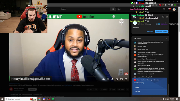Bookmark this page with the star icon
The width and height of the screenshot is (180, 101).
[x=156, y=5]
